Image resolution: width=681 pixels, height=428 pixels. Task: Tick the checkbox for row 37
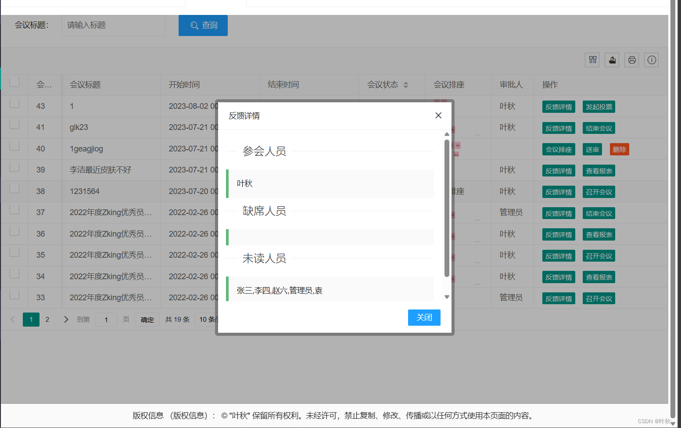(14, 209)
